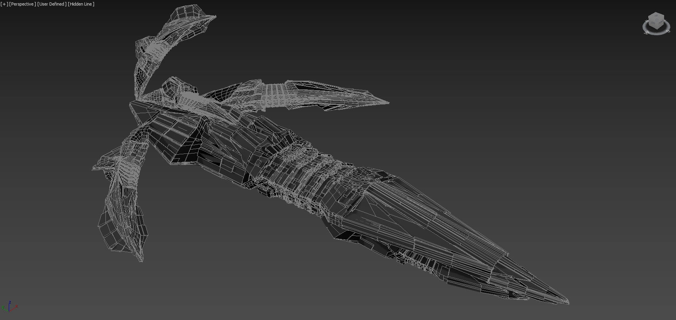
Task: Click the top face of the ViewCube
Action: (x=656, y=17)
